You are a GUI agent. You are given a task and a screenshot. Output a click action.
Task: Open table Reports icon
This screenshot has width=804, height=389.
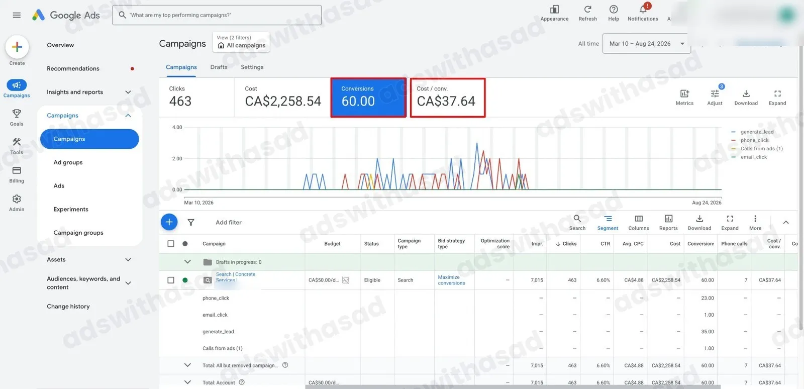[x=668, y=219]
